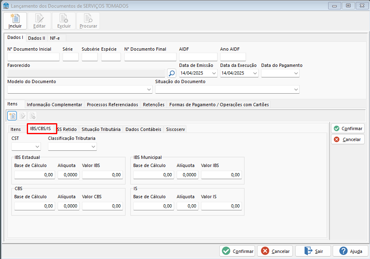Confirm the item with the side Confirmar button

pyautogui.click(x=348, y=128)
